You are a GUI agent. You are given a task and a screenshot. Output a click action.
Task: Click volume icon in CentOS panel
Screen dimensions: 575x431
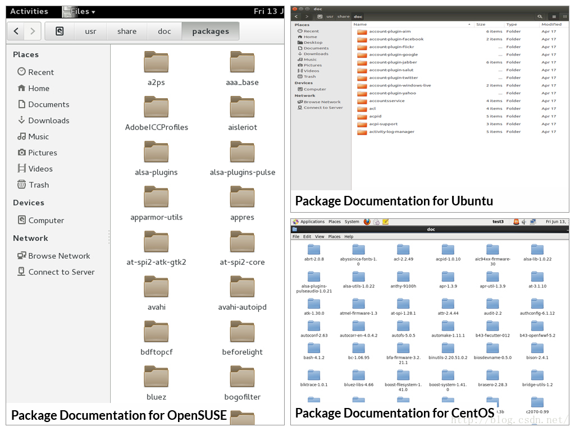(524, 222)
